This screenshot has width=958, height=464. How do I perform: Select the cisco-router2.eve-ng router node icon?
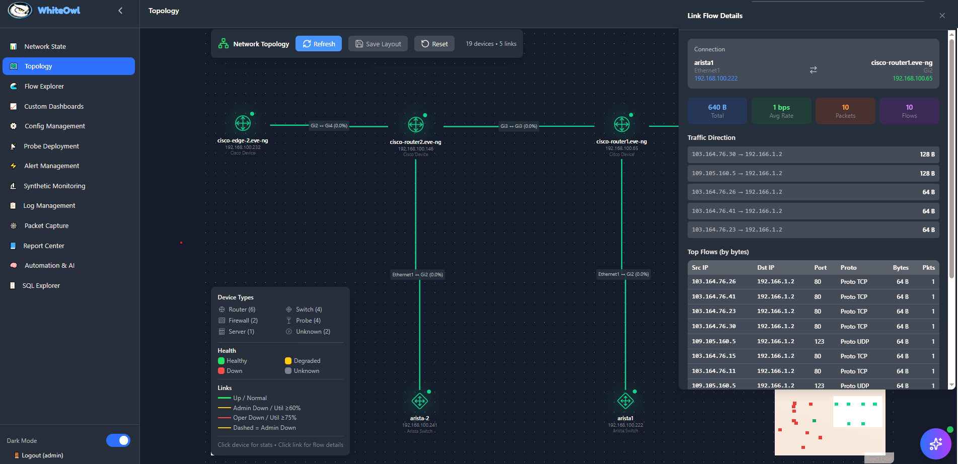coord(415,124)
